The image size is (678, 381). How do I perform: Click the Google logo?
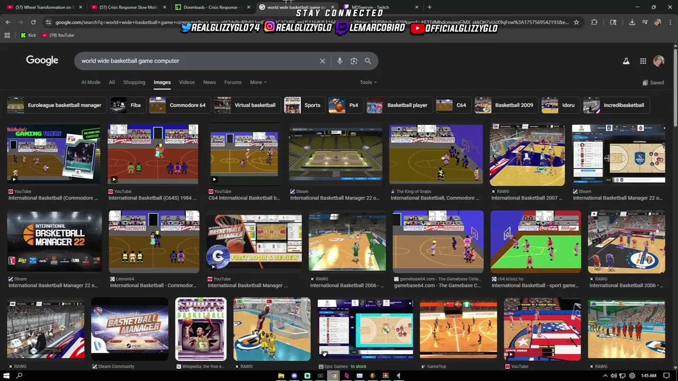coord(42,60)
